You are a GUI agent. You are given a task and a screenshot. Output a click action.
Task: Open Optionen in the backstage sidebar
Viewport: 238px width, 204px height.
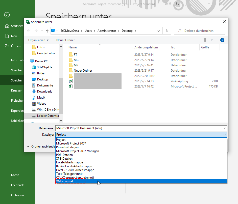click(x=17, y=195)
